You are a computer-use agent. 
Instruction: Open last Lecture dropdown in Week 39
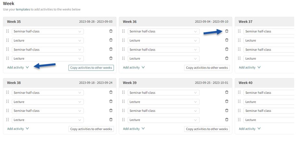164,120
